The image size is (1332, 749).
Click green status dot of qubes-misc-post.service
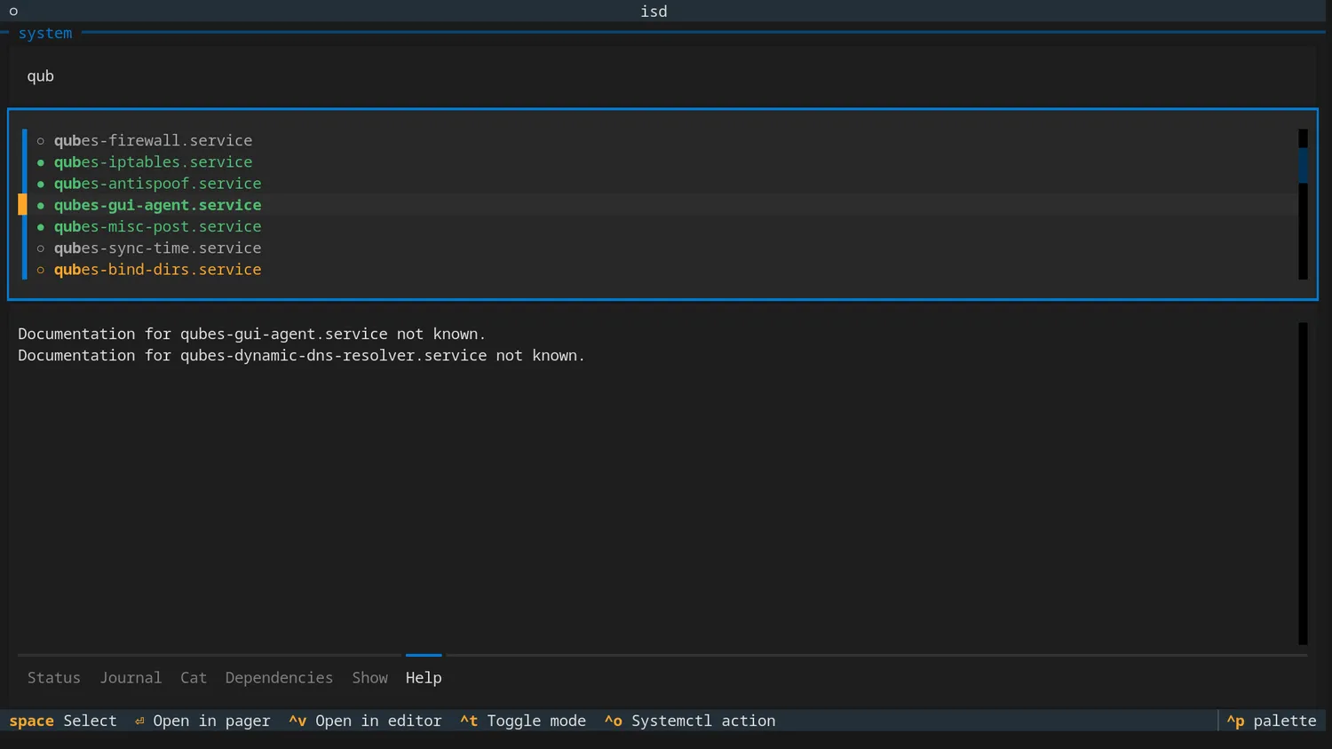[41, 227]
